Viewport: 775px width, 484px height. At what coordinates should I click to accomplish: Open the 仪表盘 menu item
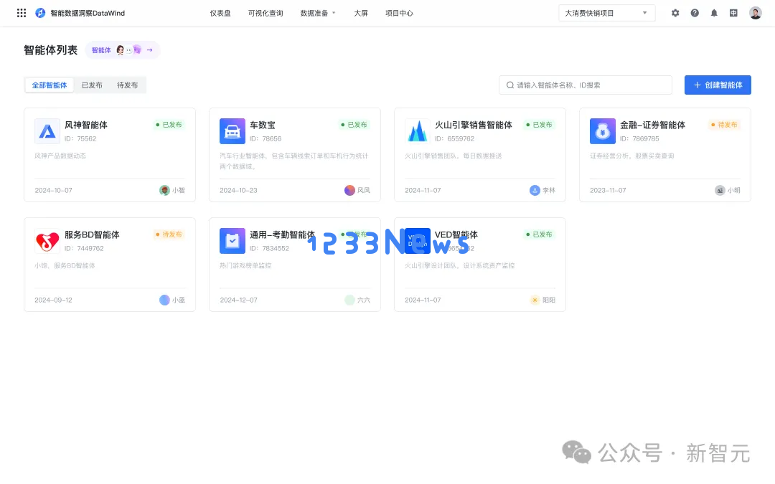220,13
